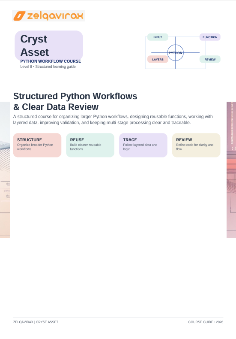Click the Cryst Asset title block
Image resolution: width=236 pixels, height=339 pixels.
tap(49, 45)
